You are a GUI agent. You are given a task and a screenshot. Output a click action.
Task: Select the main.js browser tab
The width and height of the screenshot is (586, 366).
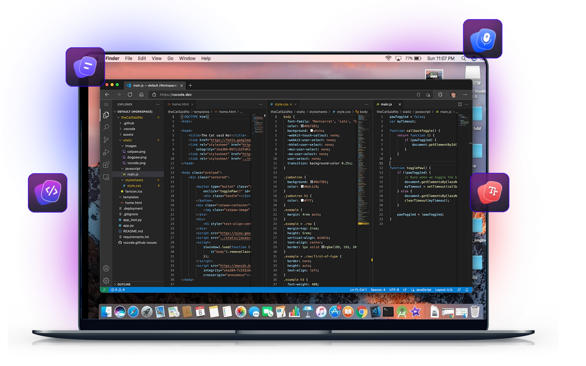pos(155,85)
